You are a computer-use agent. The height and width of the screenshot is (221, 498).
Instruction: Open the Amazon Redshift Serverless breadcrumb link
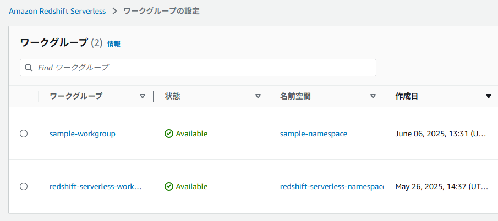point(57,12)
